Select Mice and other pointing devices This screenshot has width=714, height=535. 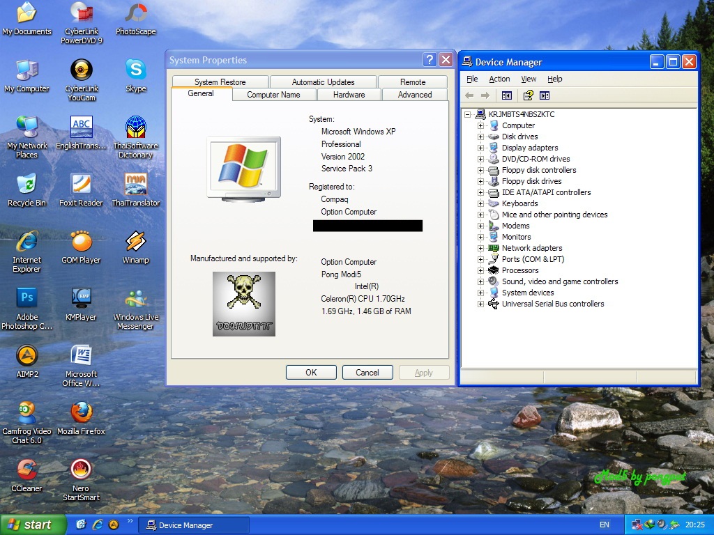[554, 215]
